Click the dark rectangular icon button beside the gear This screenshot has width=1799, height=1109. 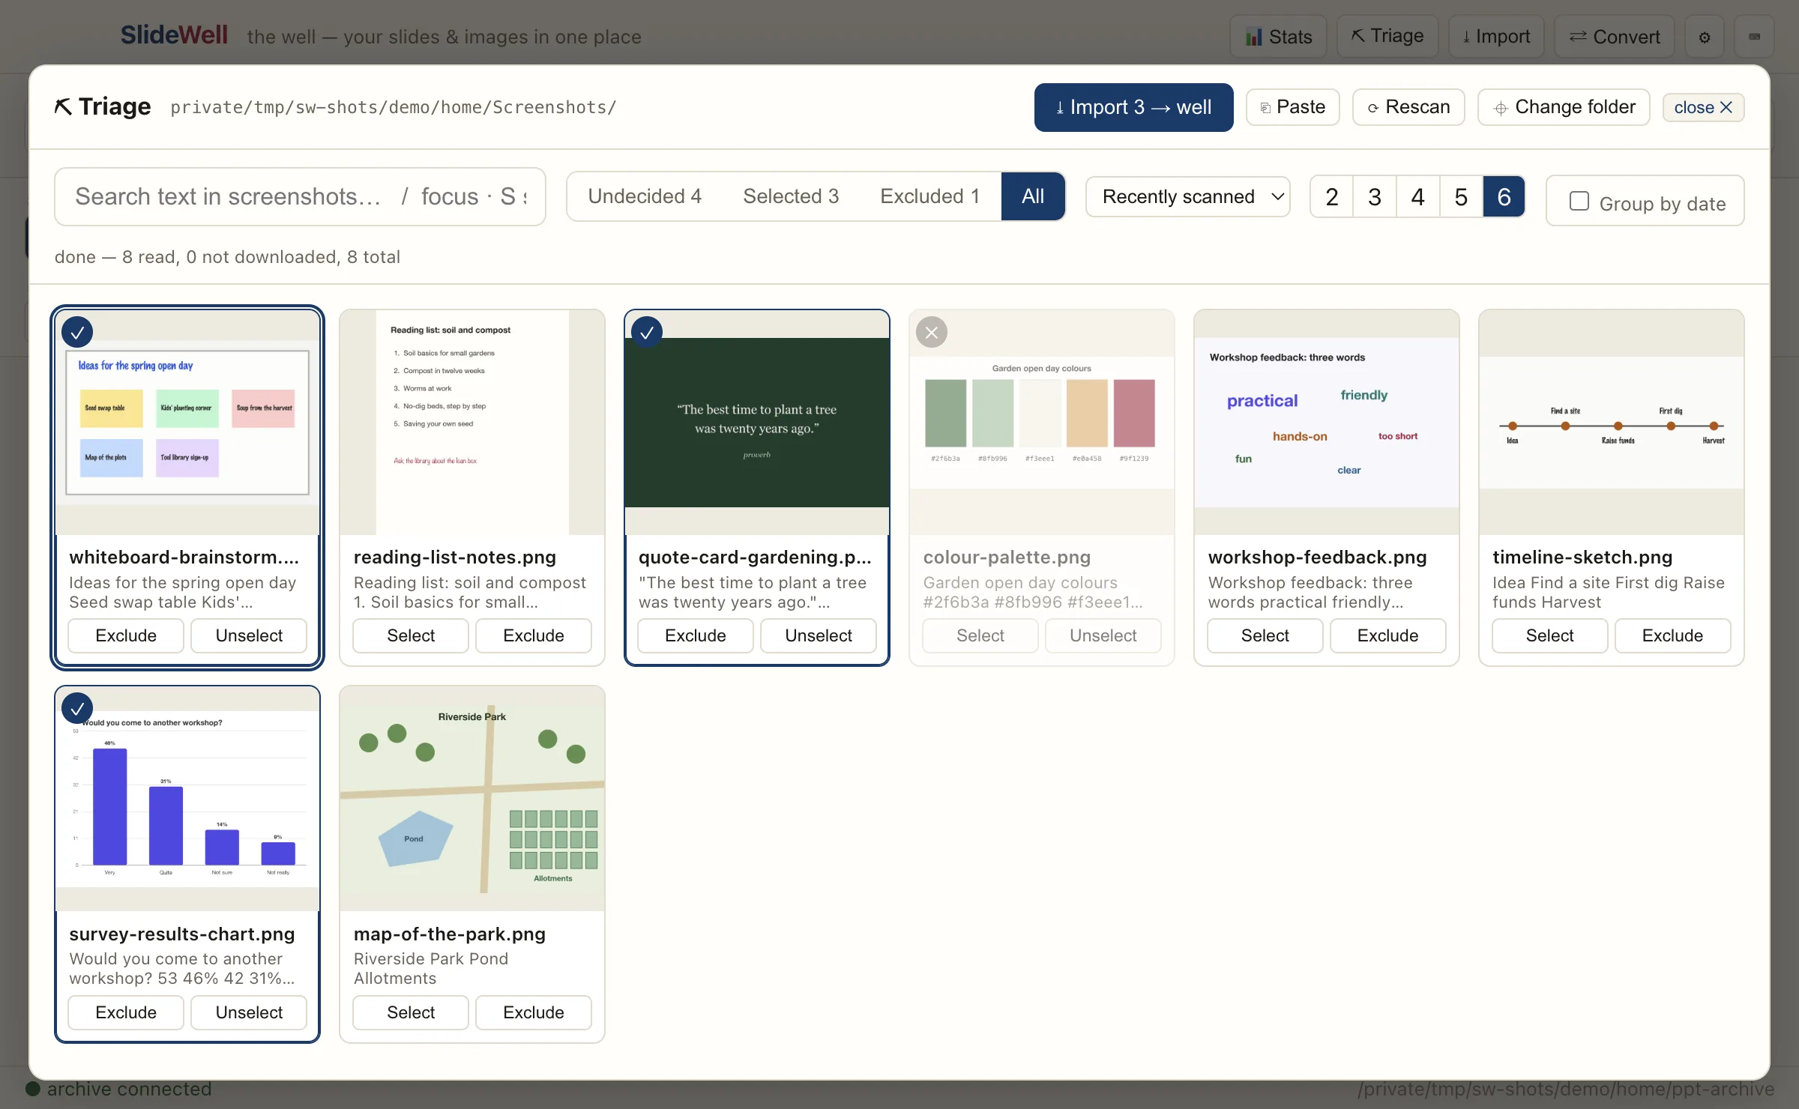(x=1754, y=37)
